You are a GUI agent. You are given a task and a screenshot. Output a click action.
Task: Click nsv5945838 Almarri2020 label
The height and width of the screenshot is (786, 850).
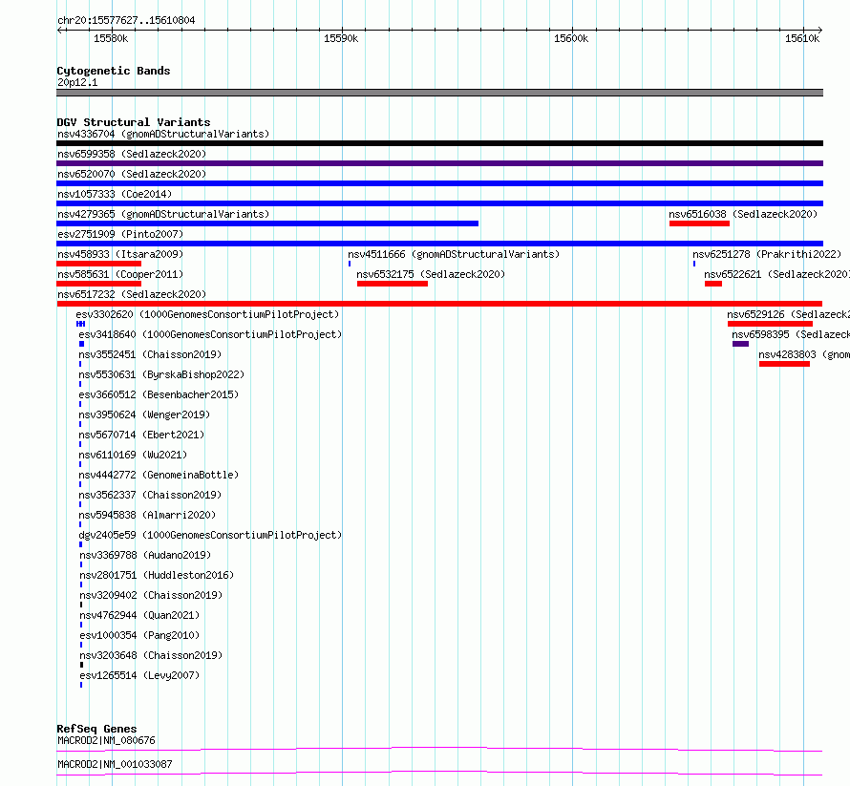[x=147, y=515]
